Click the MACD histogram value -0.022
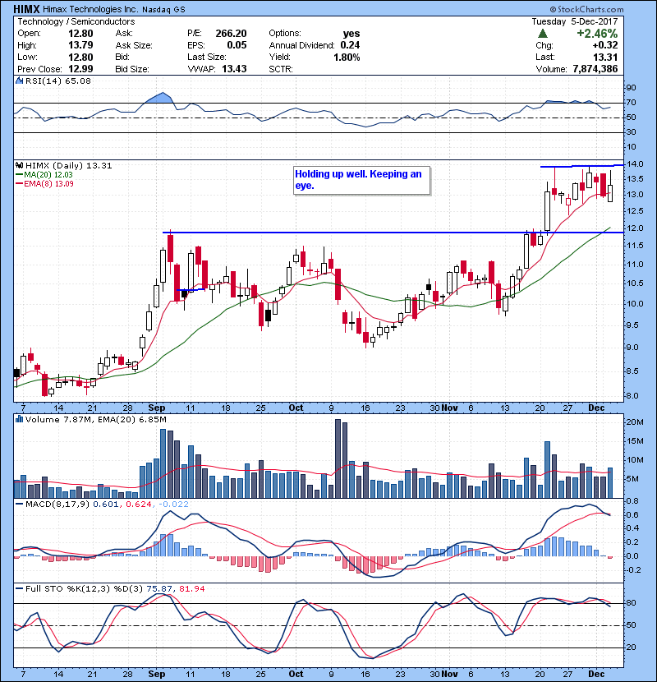 tap(173, 504)
